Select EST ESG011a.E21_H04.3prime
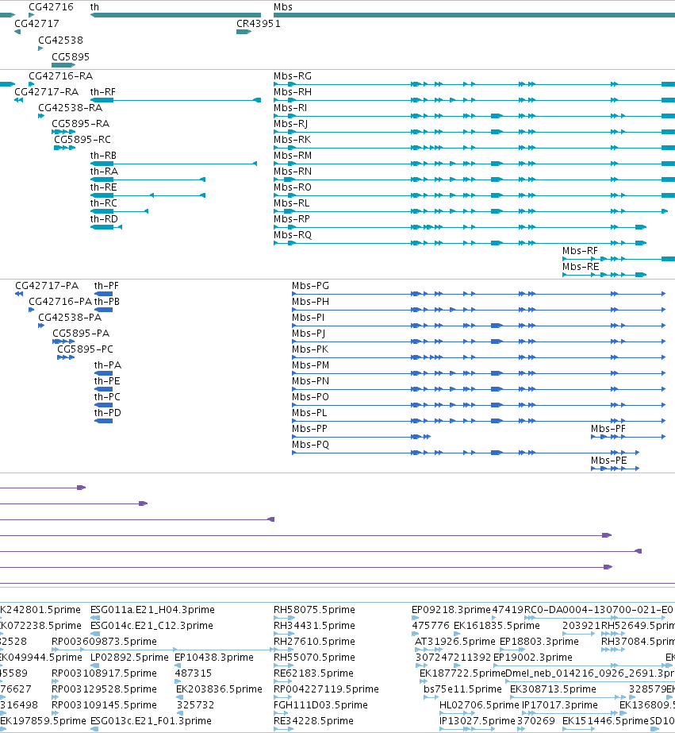The image size is (675, 733). 152,610
